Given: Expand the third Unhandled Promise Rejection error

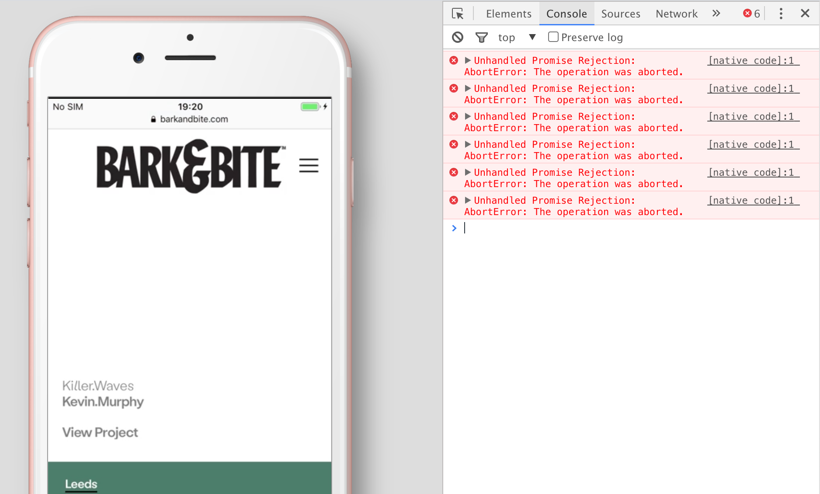Looking at the screenshot, I should point(468,116).
